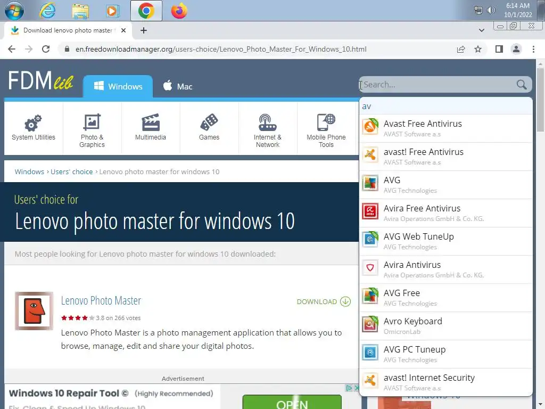
Task: Click the page vertical scrollbar thumb
Action: point(540,101)
